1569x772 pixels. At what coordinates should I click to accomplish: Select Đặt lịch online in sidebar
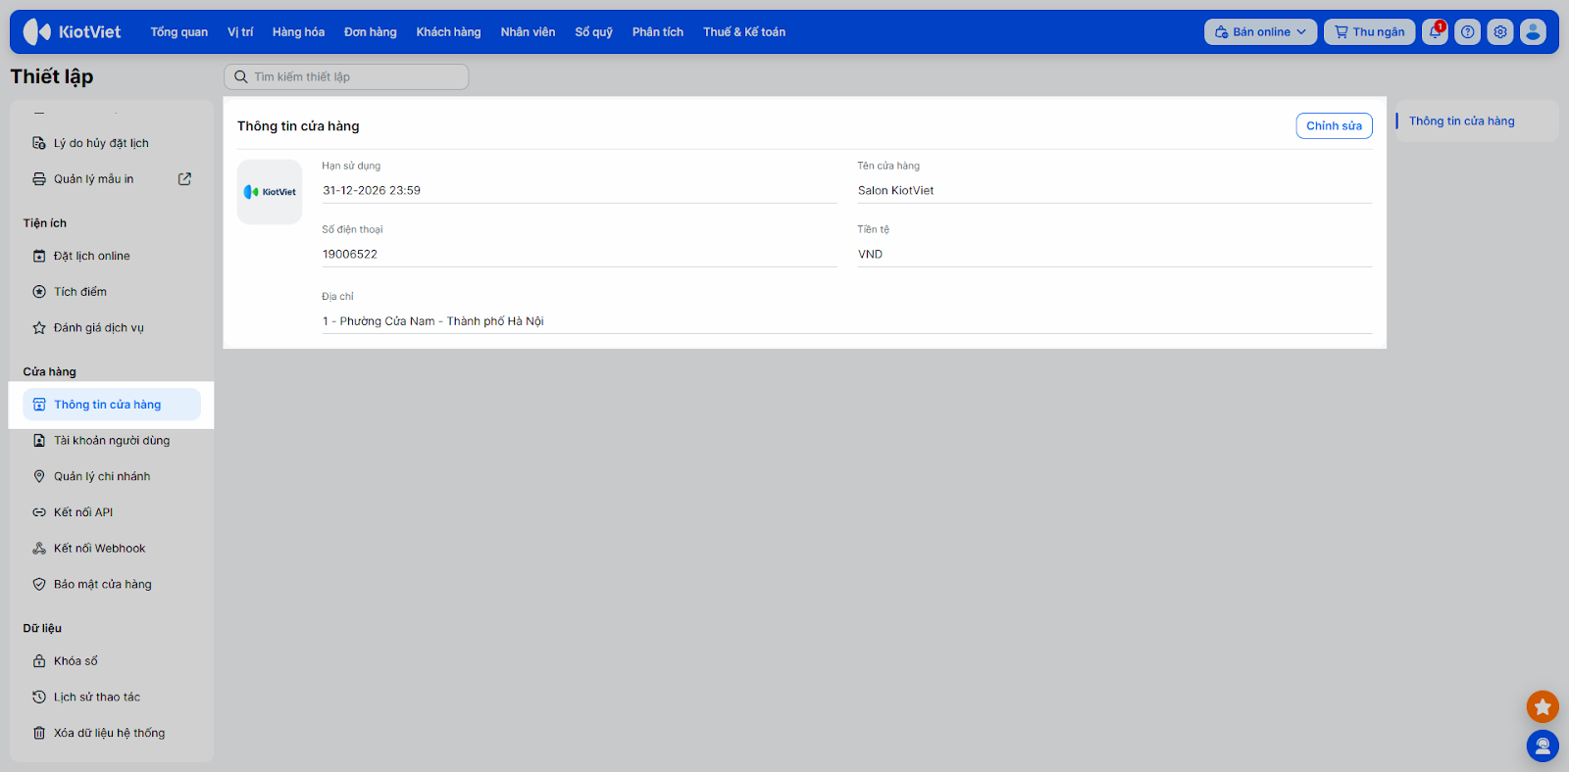(112, 256)
